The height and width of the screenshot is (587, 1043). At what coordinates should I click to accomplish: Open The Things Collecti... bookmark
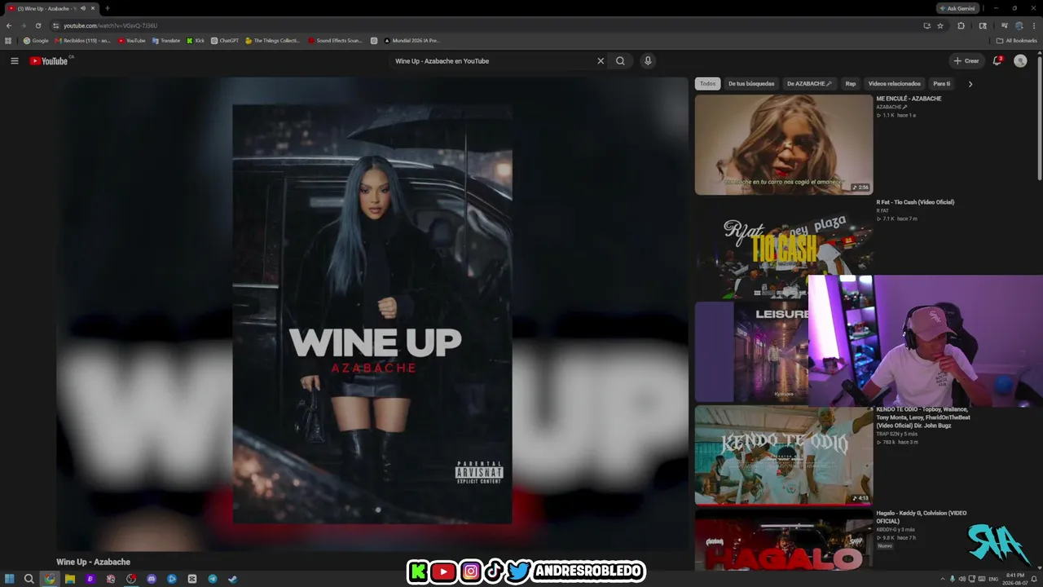point(272,40)
